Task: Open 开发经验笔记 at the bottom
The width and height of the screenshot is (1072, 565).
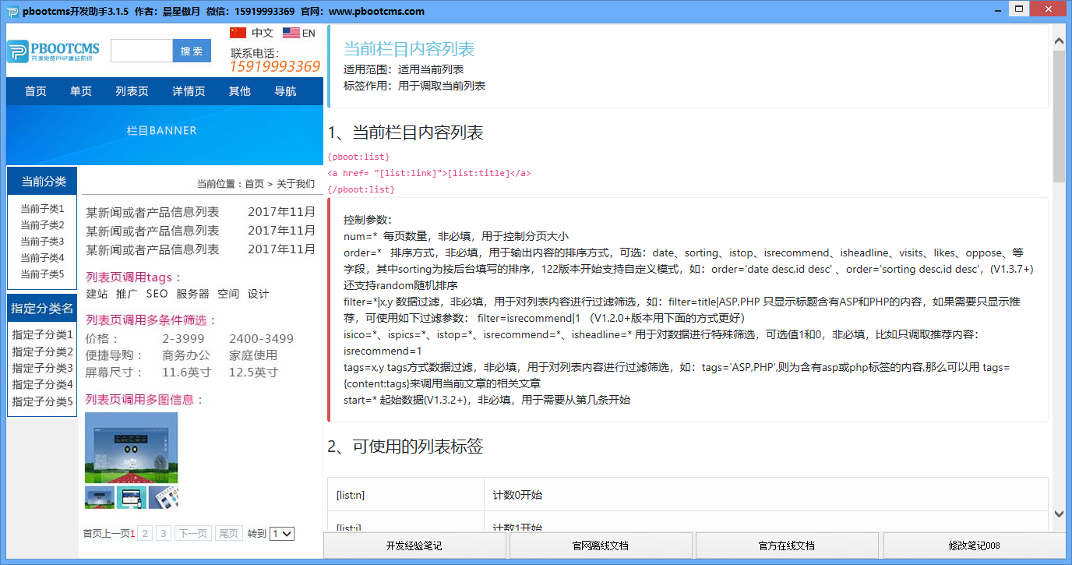Action: pos(413,545)
